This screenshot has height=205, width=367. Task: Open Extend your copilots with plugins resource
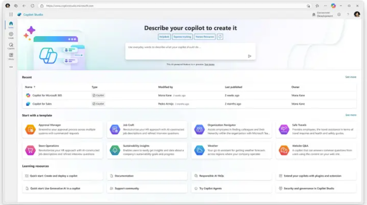(x=316, y=176)
